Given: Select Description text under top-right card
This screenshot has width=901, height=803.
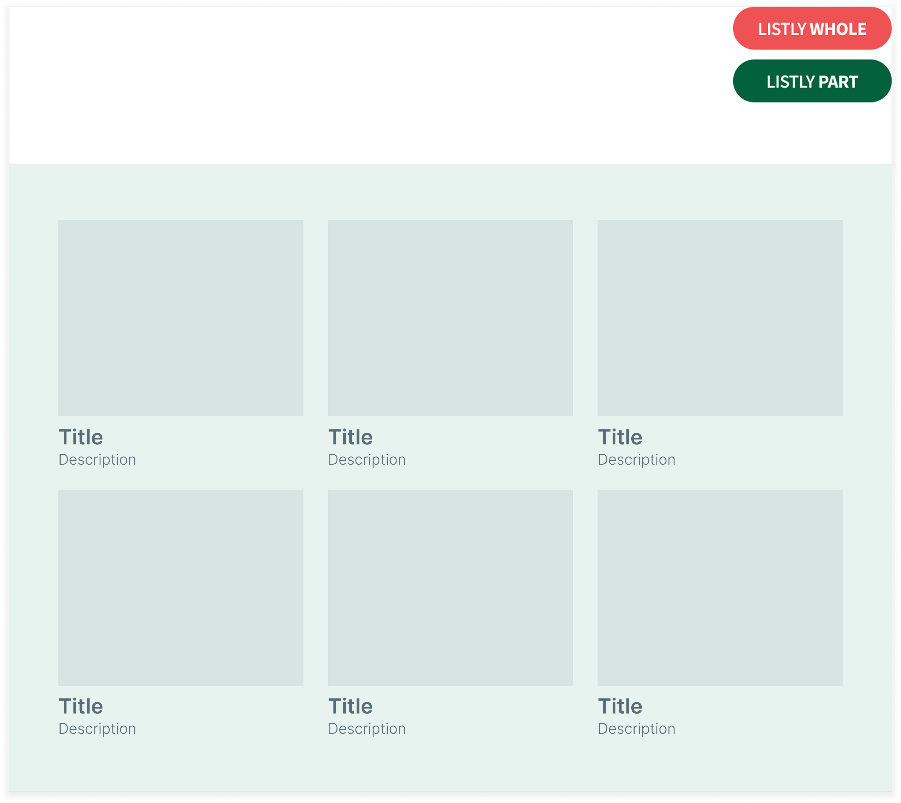Looking at the screenshot, I should pyautogui.click(x=636, y=460).
